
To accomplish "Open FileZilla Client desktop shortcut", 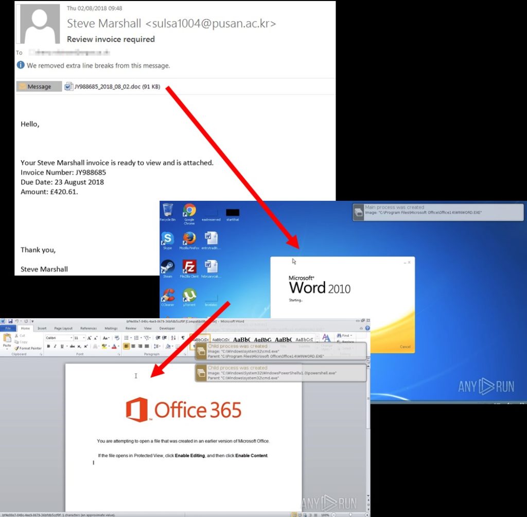I will click(189, 269).
